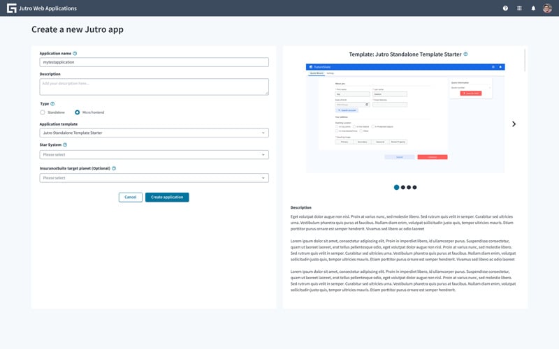Click the Cancel button
Viewport: 559px width, 349px height.
[x=131, y=198]
